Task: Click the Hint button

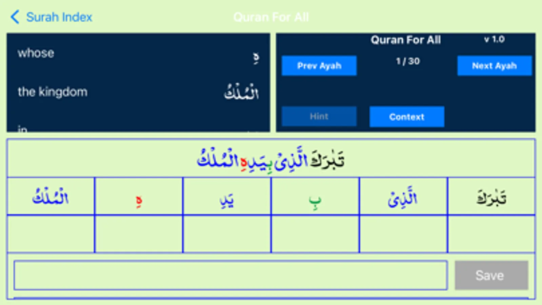Action: click(x=319, y=116)
